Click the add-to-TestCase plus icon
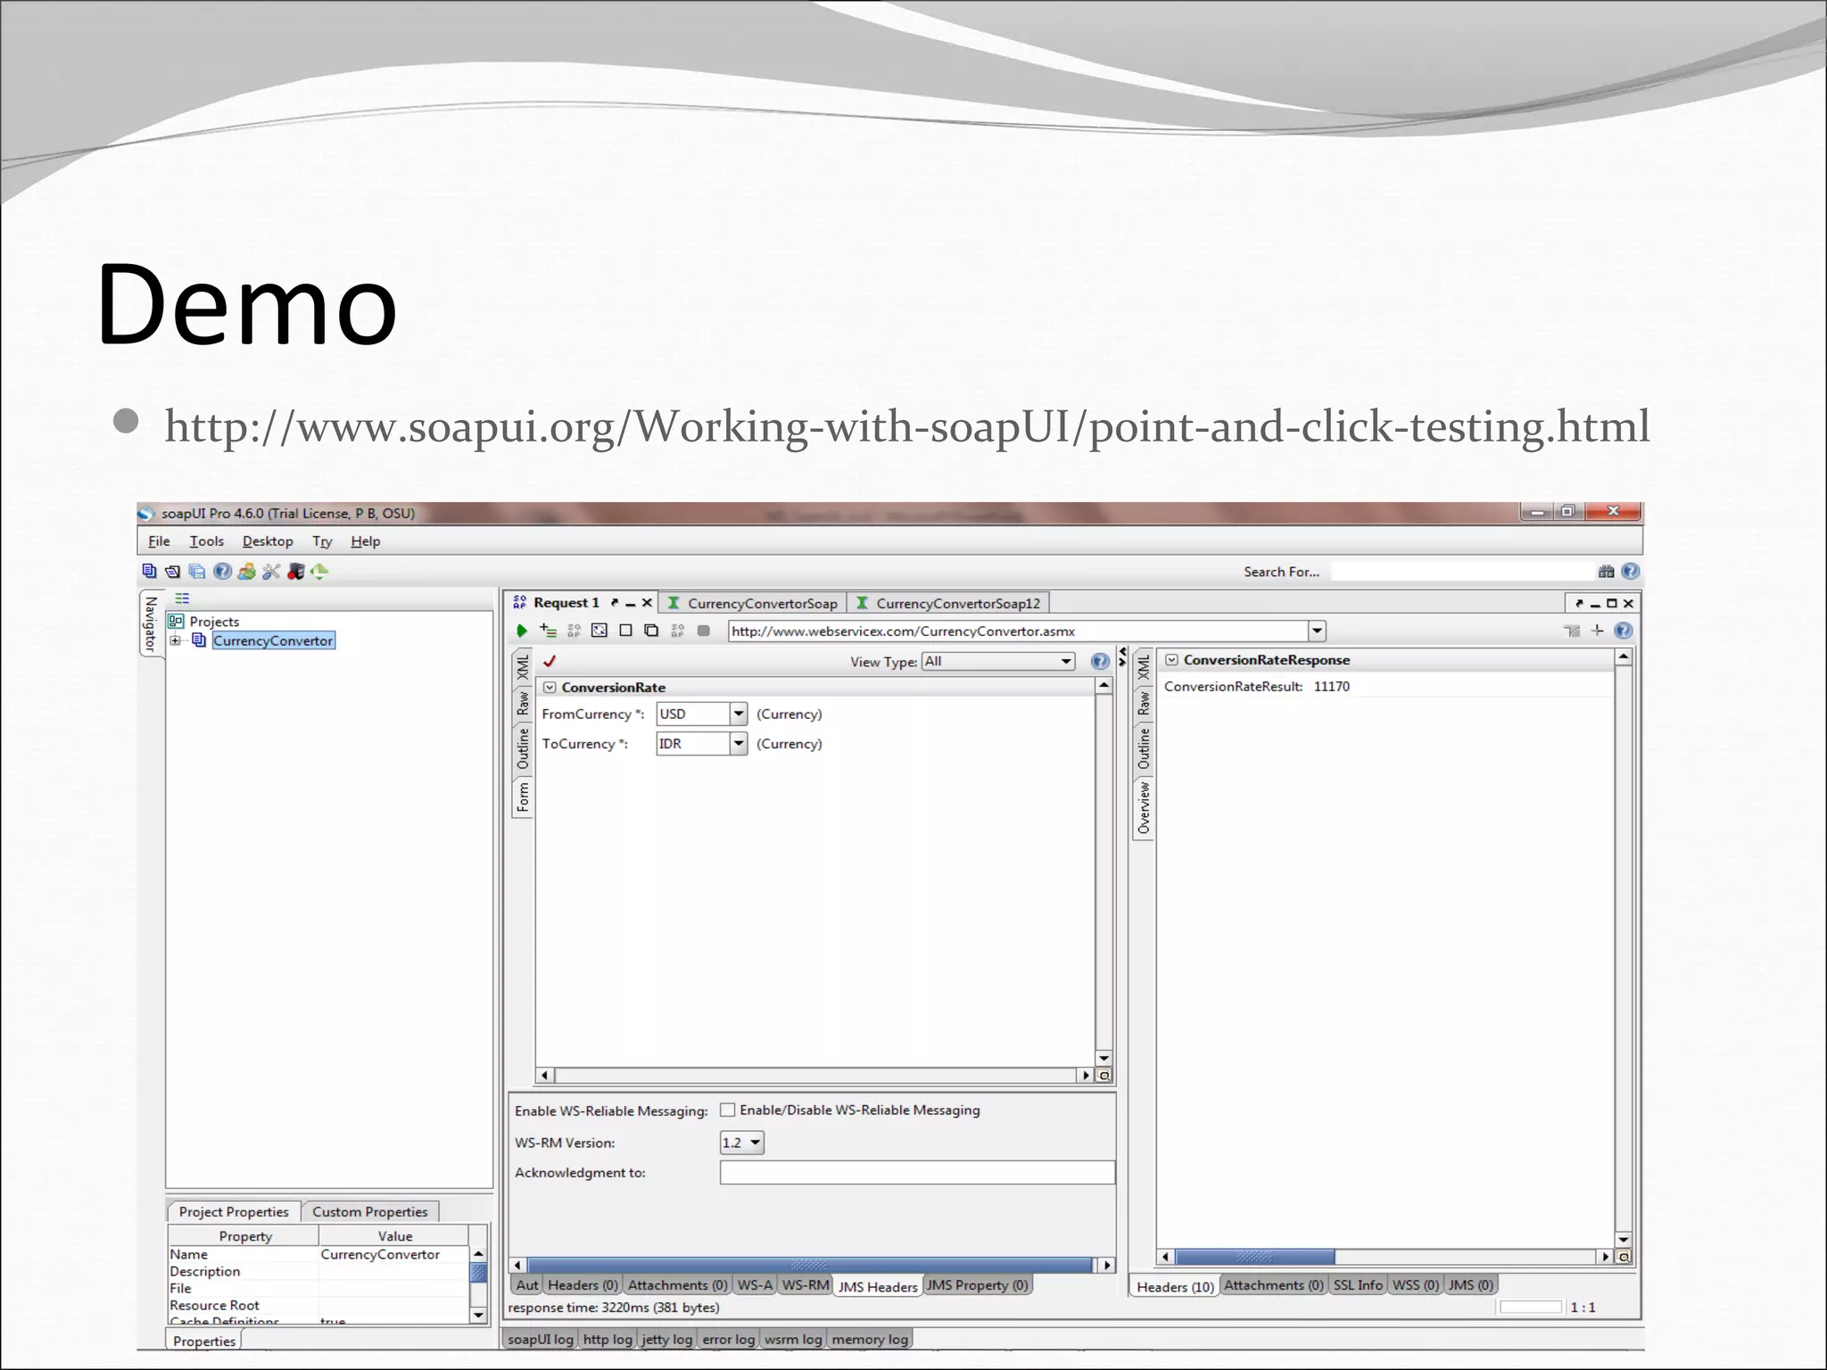Viewport: 1827px width, 1370px height. click(x=548, y=631)
